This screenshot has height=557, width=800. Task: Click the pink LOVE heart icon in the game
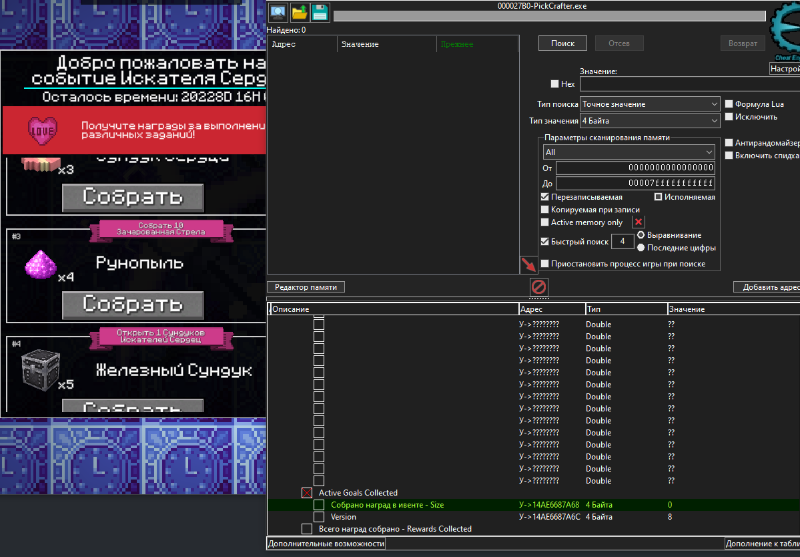(x=42, y=131)
